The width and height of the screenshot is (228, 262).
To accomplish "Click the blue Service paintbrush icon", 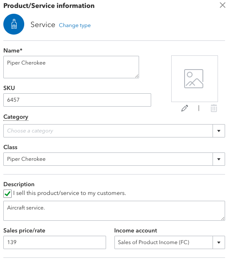I will [x=14, y=24].
